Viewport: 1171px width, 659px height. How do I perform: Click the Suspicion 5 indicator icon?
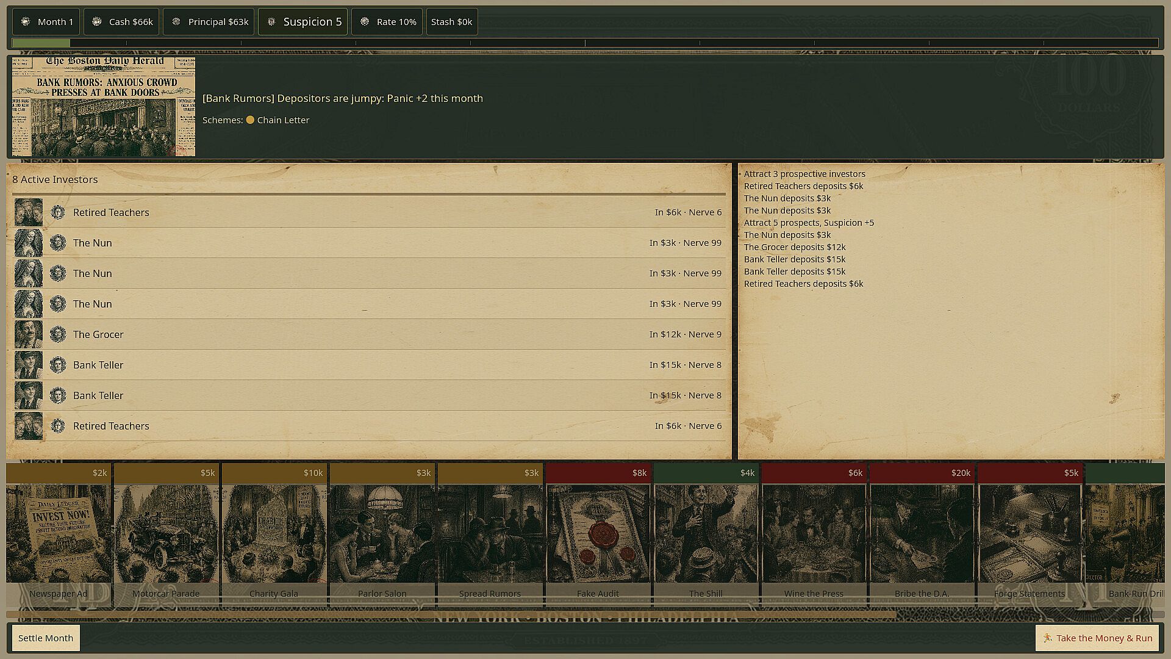(x=271, y=21)
